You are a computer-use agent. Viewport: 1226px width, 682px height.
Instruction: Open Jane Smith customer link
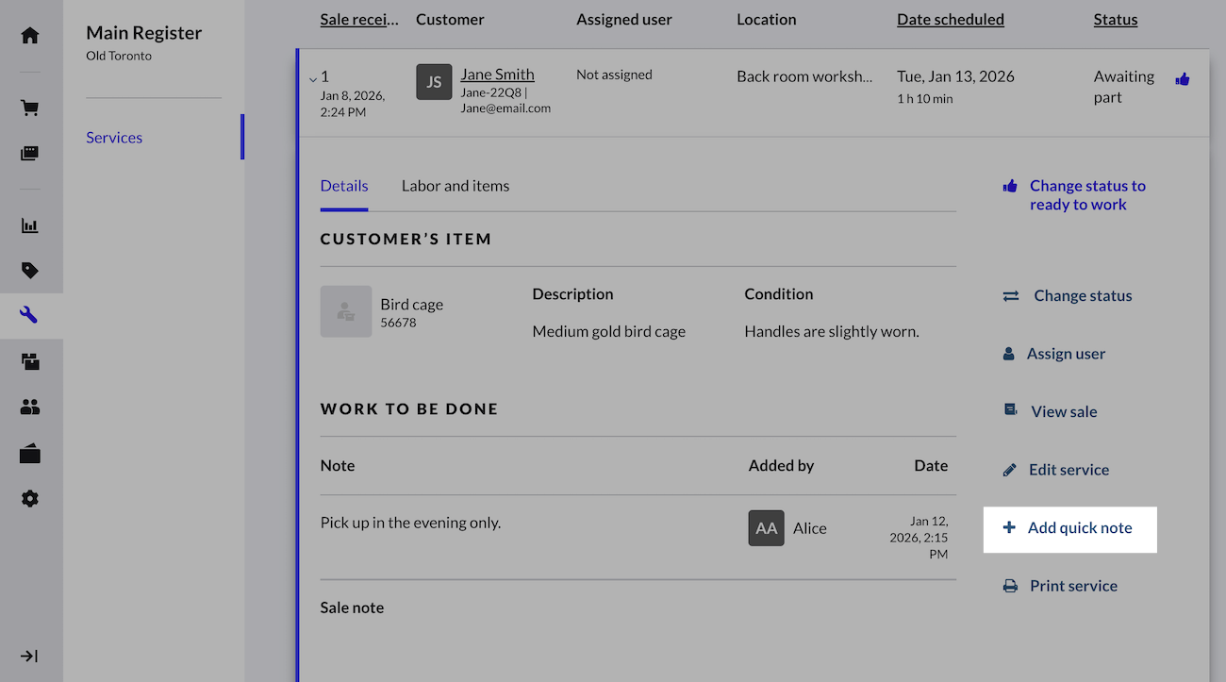pyautogui.click(x=497, y=75)
